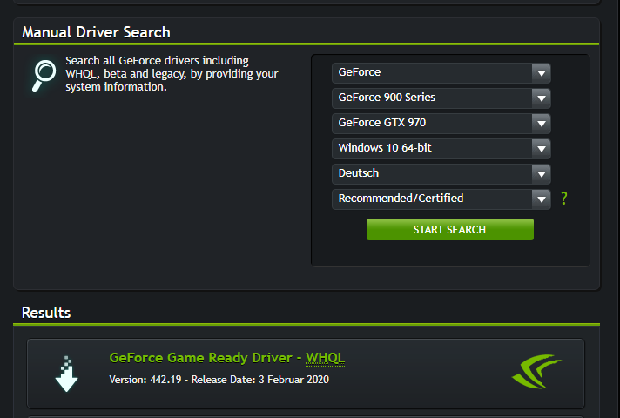Open the GeForce GTX 970 product dropdown
This screenshot has width=620, height=418.
tap(441, 124)
